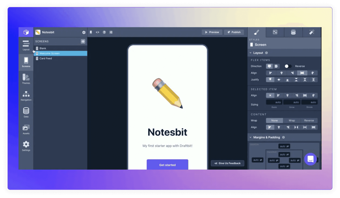Click the Notesbit heading in preview
340x198 pixels.
[167, 132]
